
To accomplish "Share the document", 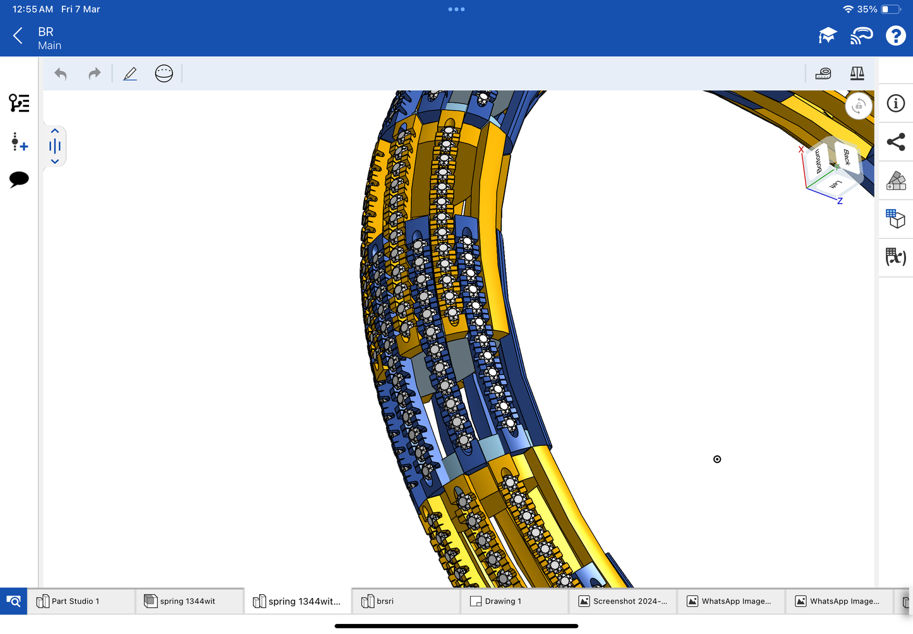I will [x=895, y=142].
